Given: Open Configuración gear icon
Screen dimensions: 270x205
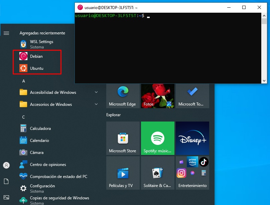Looking at the screenshot, I should coord(23,188).
